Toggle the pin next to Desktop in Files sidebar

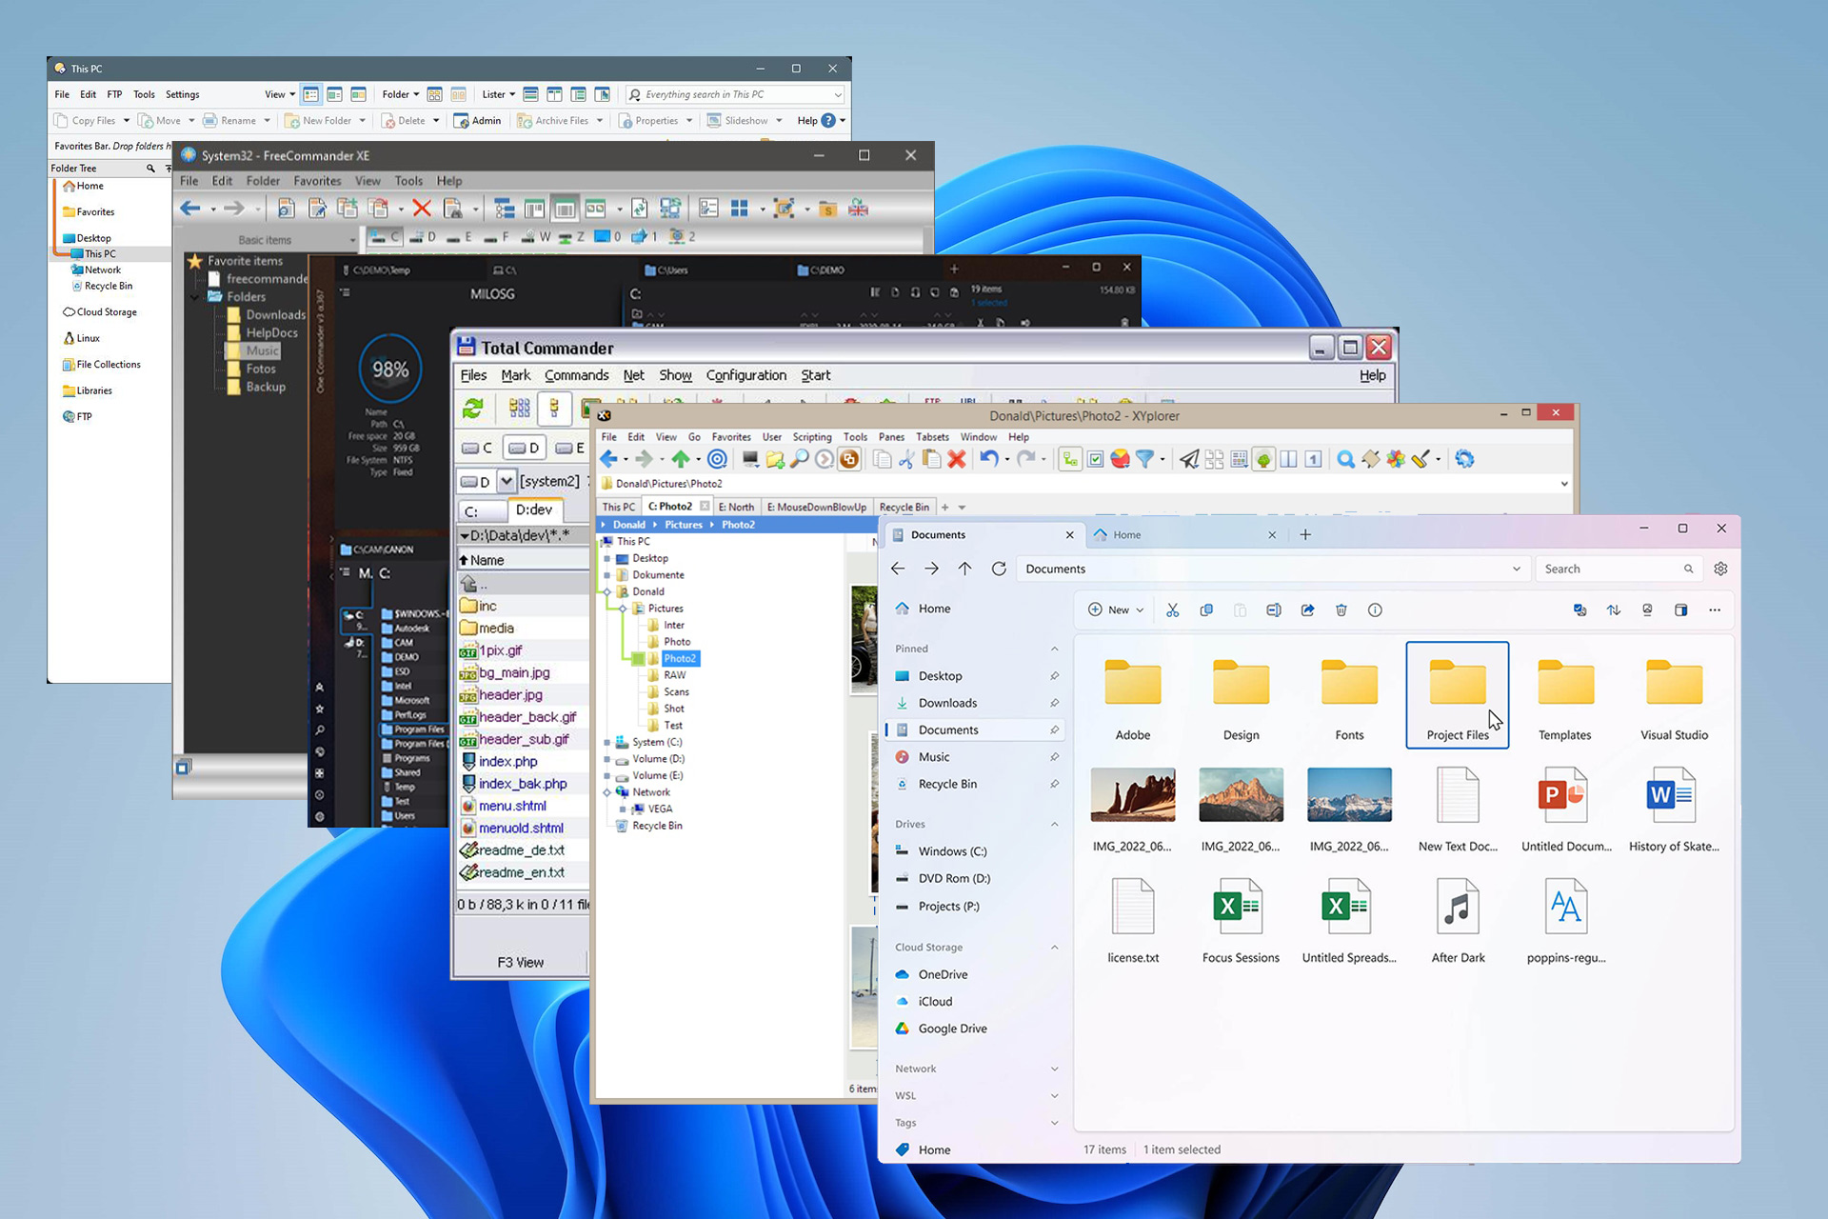1054,676
